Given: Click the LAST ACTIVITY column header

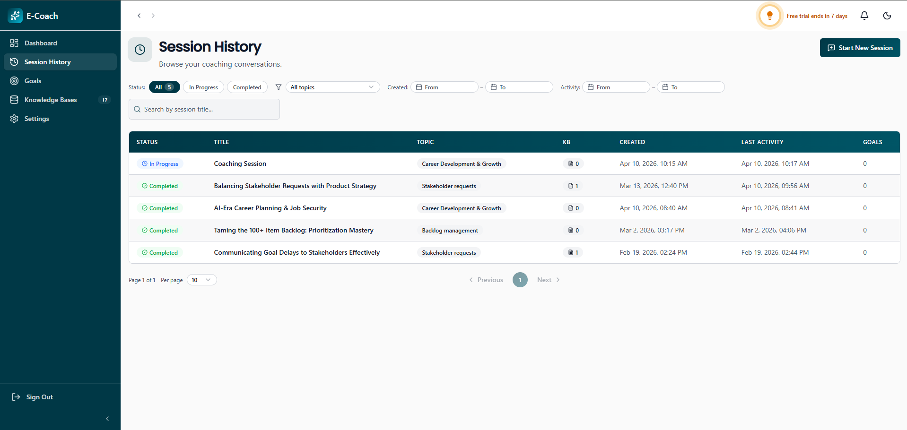Looking at the screenshot, I should 762,142.
